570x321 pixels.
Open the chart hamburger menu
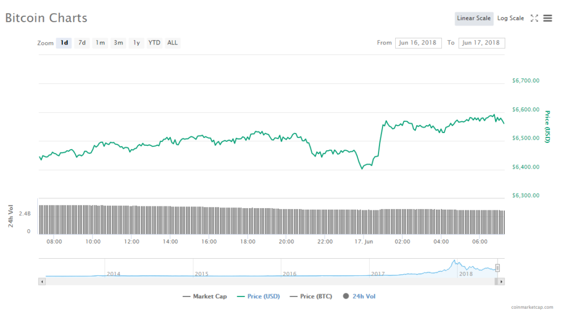pyautogui.click(x=548, y=18)
